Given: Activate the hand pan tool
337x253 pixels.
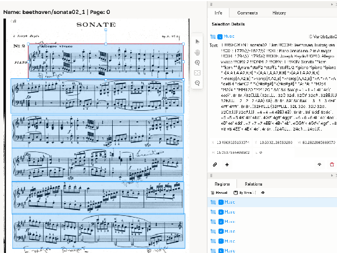Looking at the screenshot, I should point(198,52).
